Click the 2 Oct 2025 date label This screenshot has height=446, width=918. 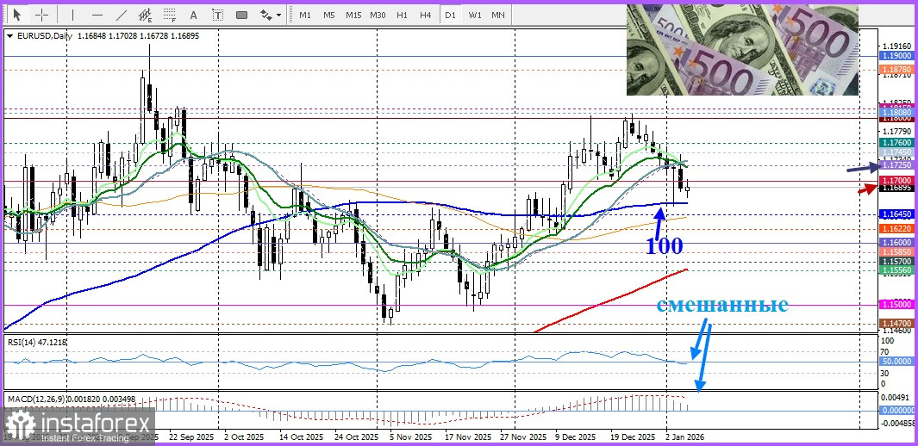[245, 437]
